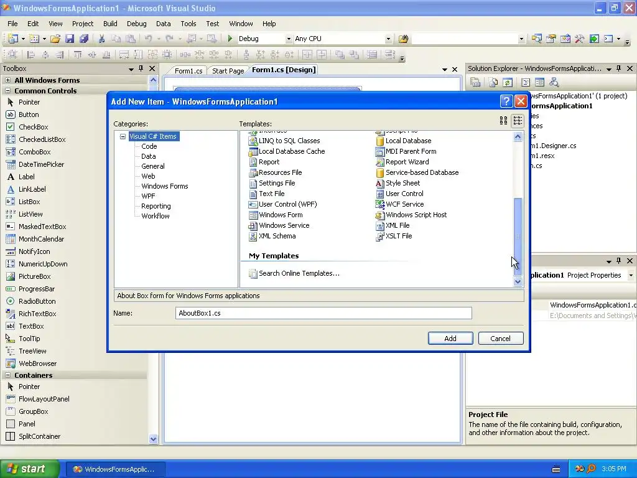Click the Open File toolbar icon
Image resolution: width=637 pixels, height=478 pixels.
coord(55,39)
